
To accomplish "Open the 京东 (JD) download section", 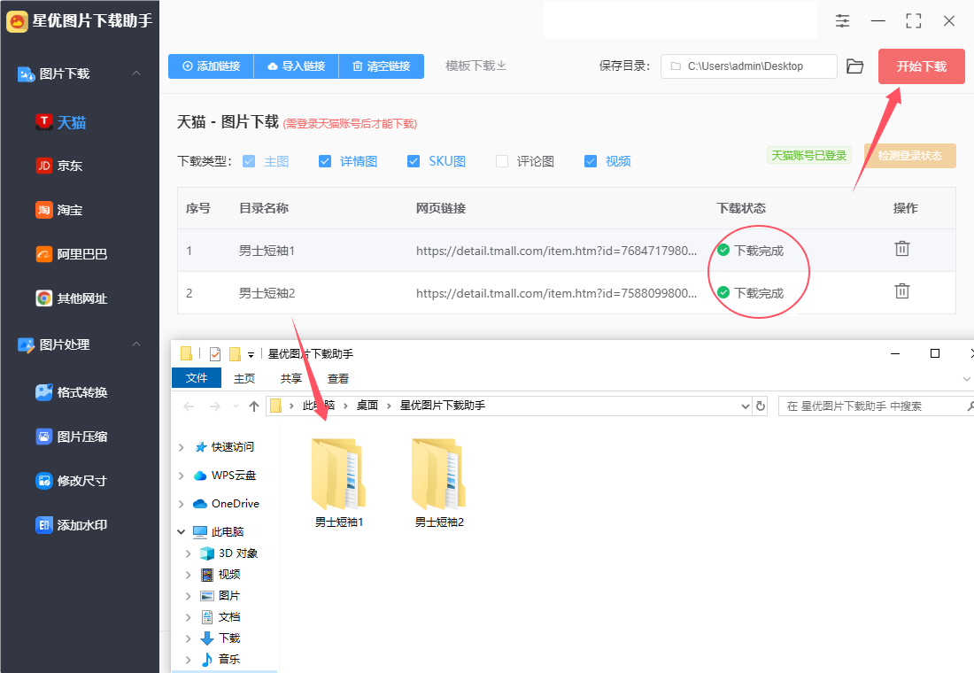I will pyautogui.click(x=59, y=166).
